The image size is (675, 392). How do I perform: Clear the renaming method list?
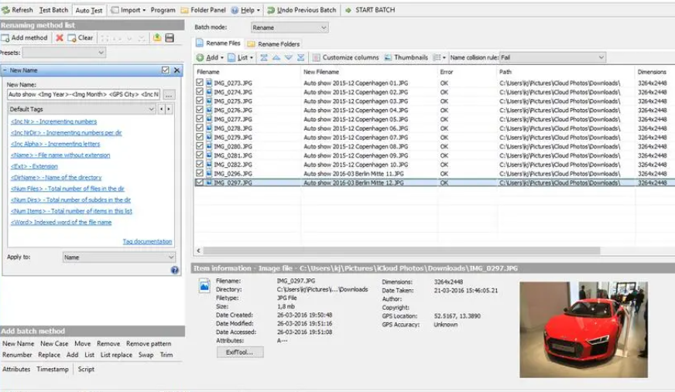pos(80,38)
